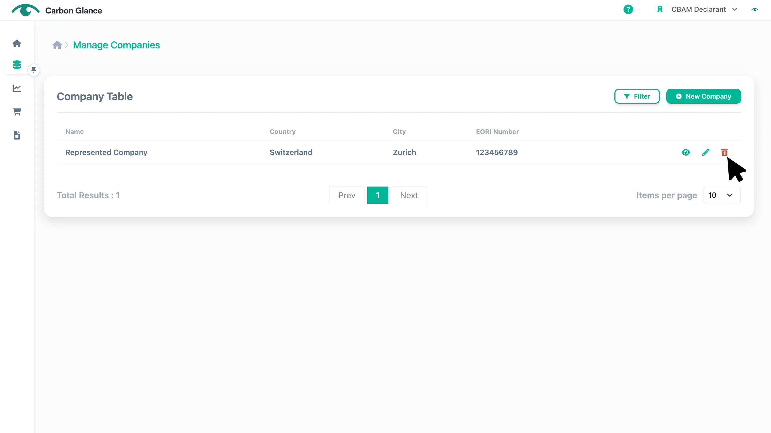Open the help question mark icon
Screen dimensions: 771x433
click(x=628, y=10)
